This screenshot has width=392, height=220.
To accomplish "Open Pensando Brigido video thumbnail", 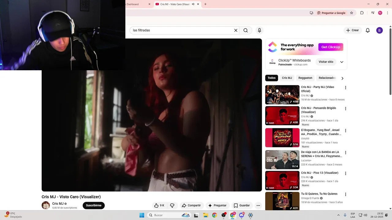I will (282, 116).
